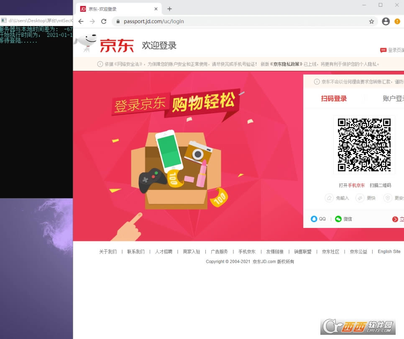Click the info icon in login panel warning
Screen dimensions: 404x339
(x=317, y=82)
